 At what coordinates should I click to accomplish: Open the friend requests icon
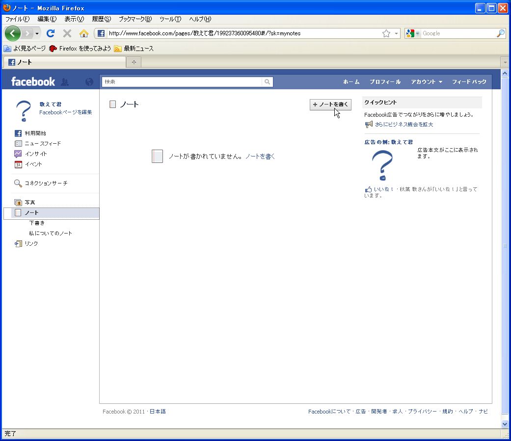[x=65, y=81]
